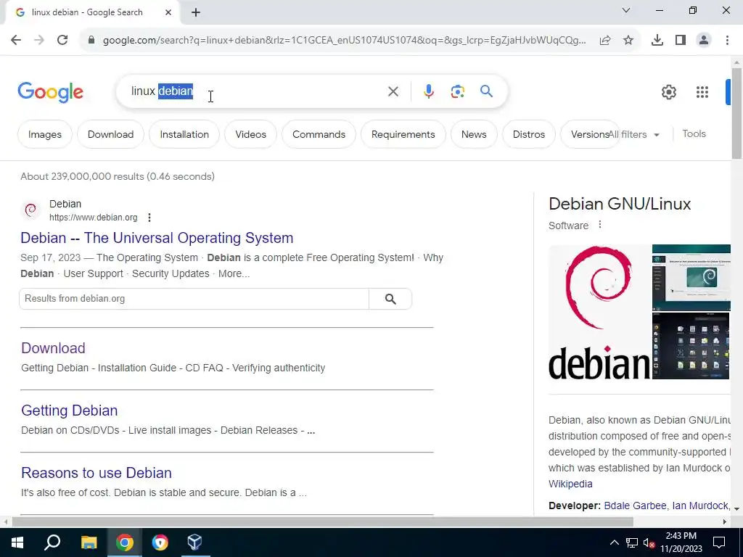This screenshot has height=557, width=743.
Task: Select the Requirements filter chip
Action: (x=403, y=134)
